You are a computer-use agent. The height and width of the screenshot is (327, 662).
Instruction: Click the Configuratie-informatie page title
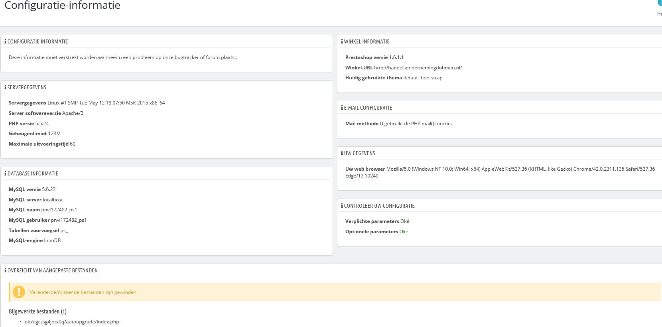(62, 6)
